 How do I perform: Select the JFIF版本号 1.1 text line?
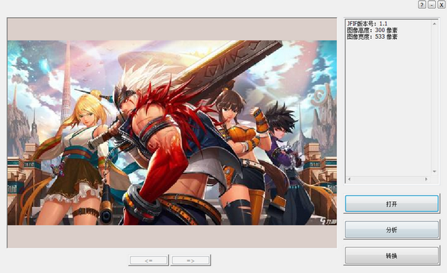click(x=367, y=24)
